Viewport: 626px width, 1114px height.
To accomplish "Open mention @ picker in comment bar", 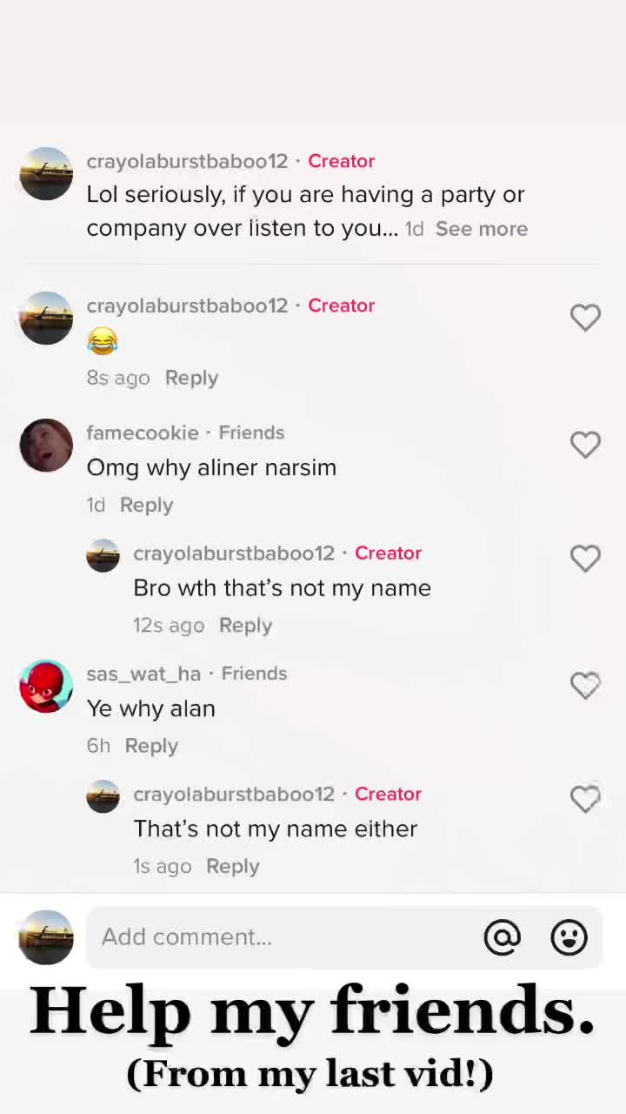I will pyautogui.click(x=502, y=937).
